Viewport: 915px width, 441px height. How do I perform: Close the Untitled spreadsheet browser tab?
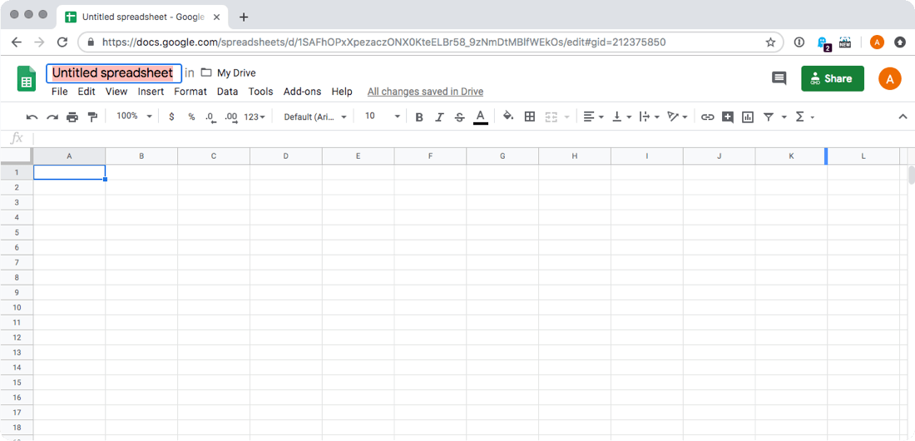click(x=216, y=17)
